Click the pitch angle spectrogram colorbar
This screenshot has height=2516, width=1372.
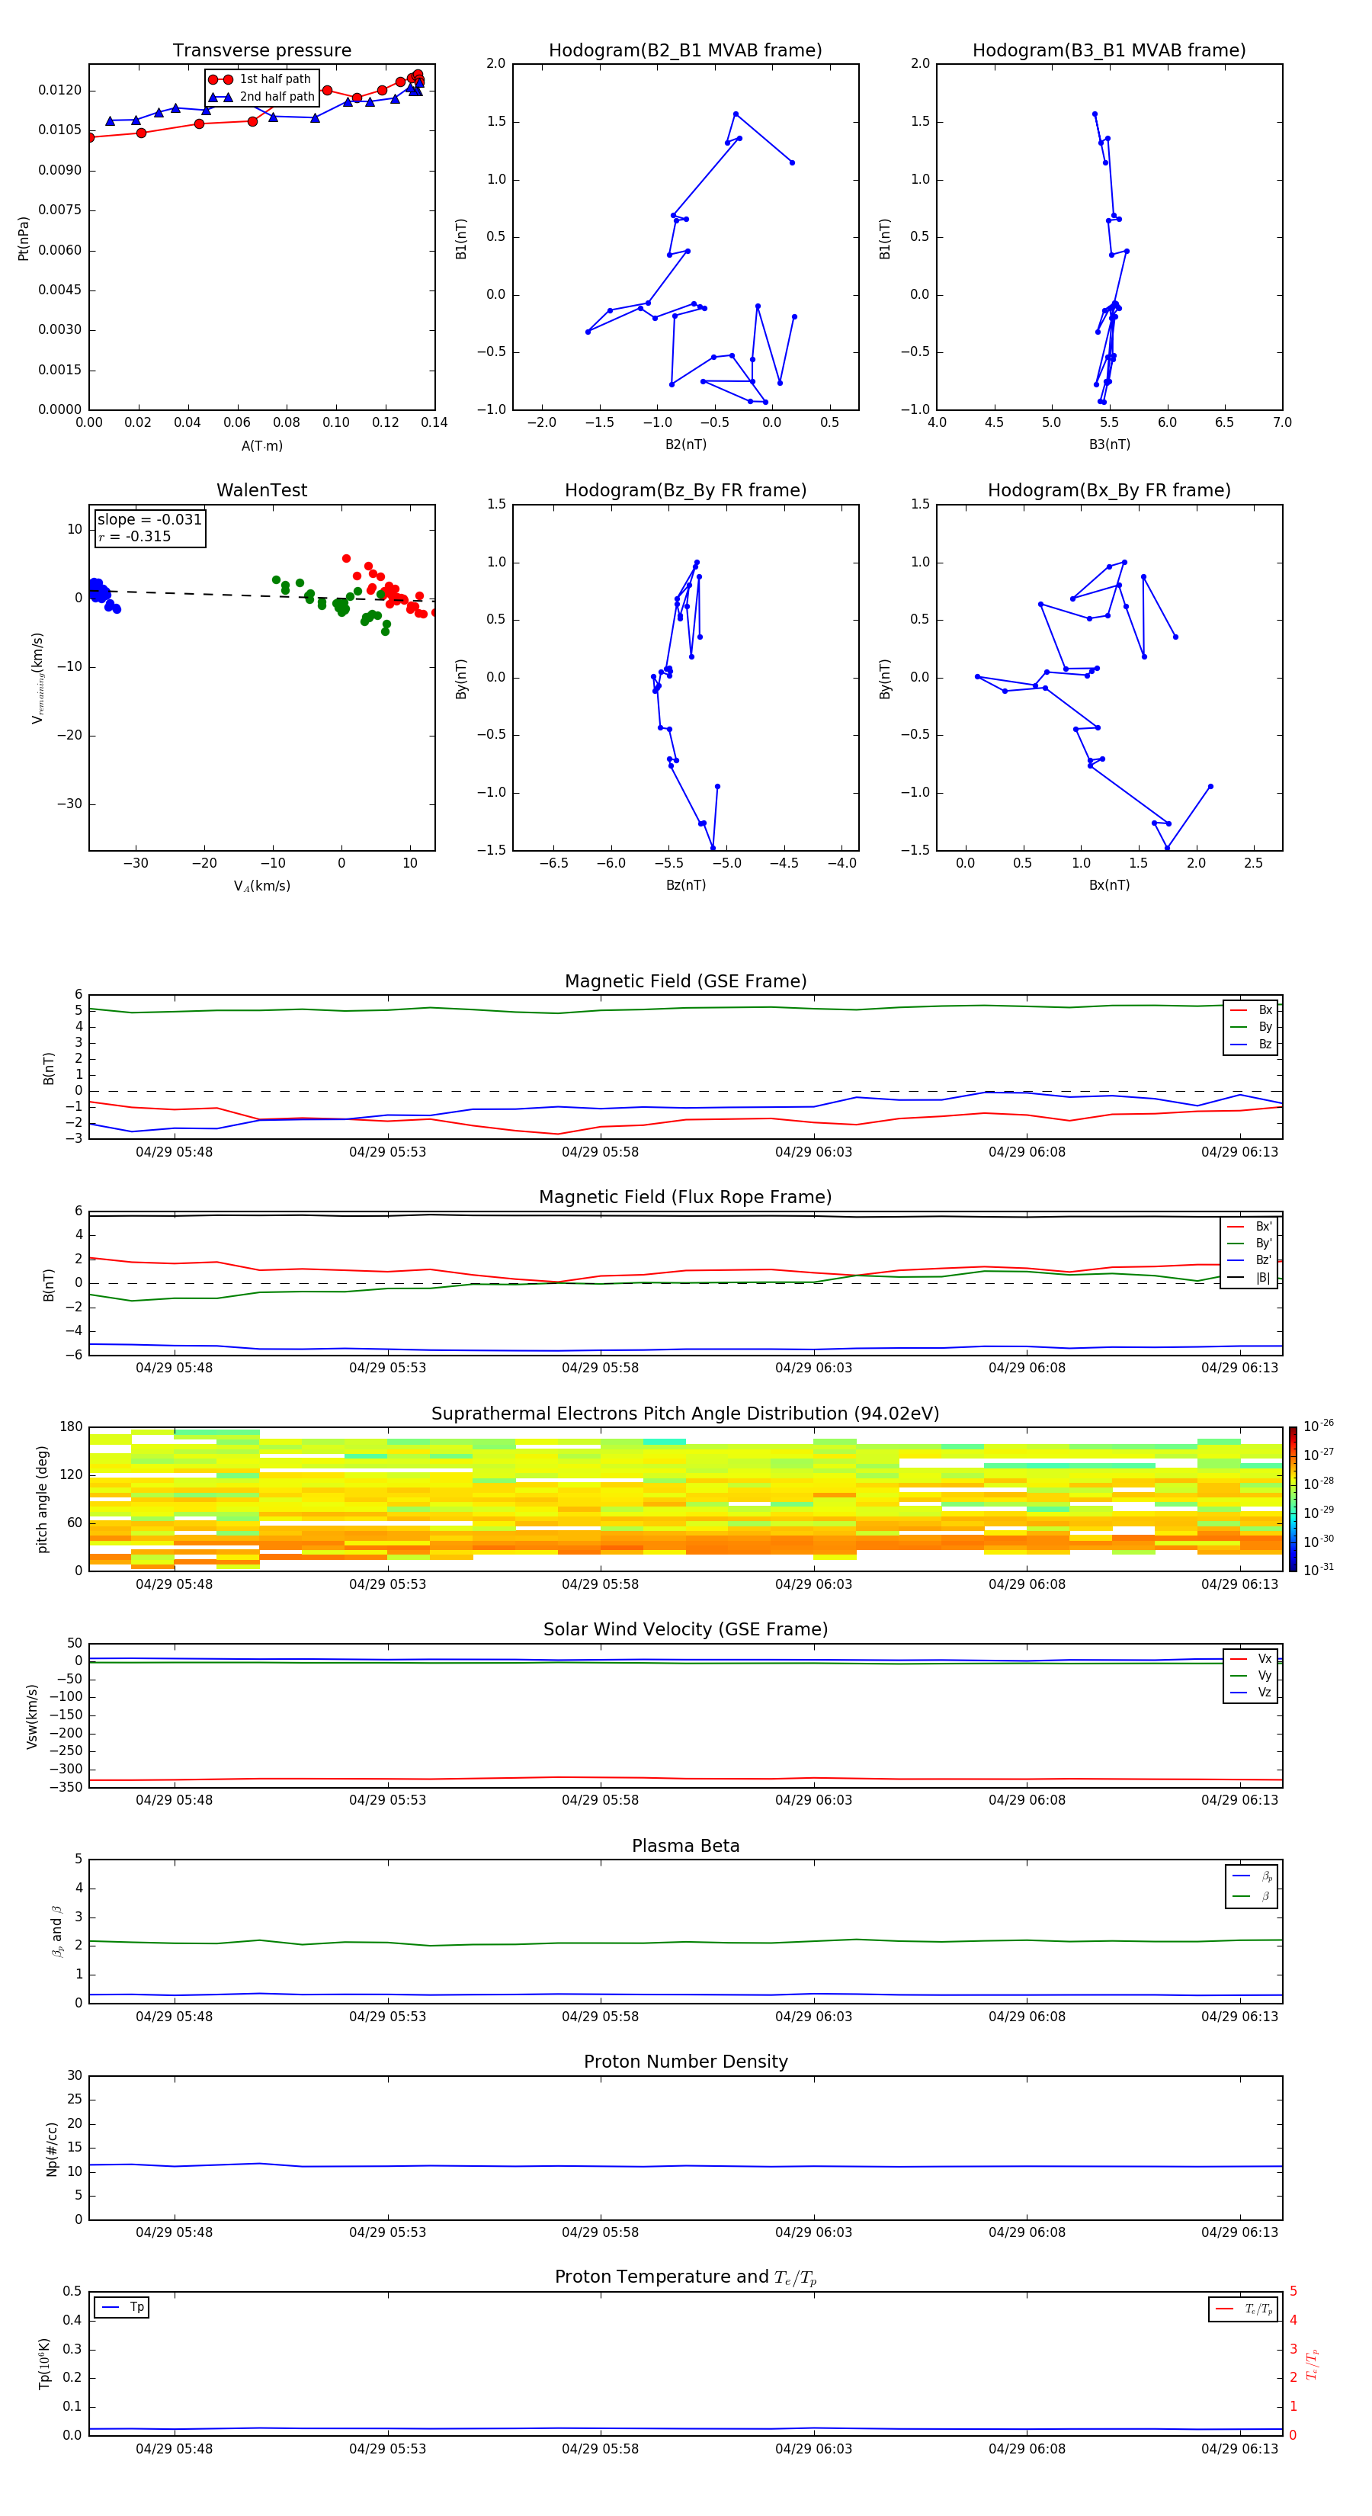tap(1292, 1499)
